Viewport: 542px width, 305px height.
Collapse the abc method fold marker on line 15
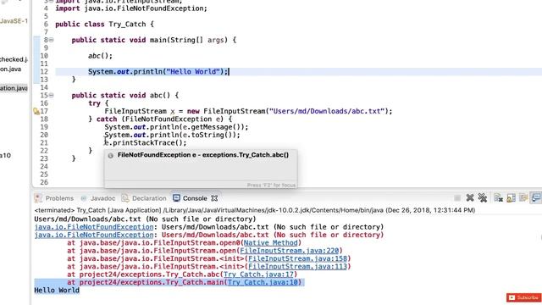pyautogui.click(x=51, y=95)
